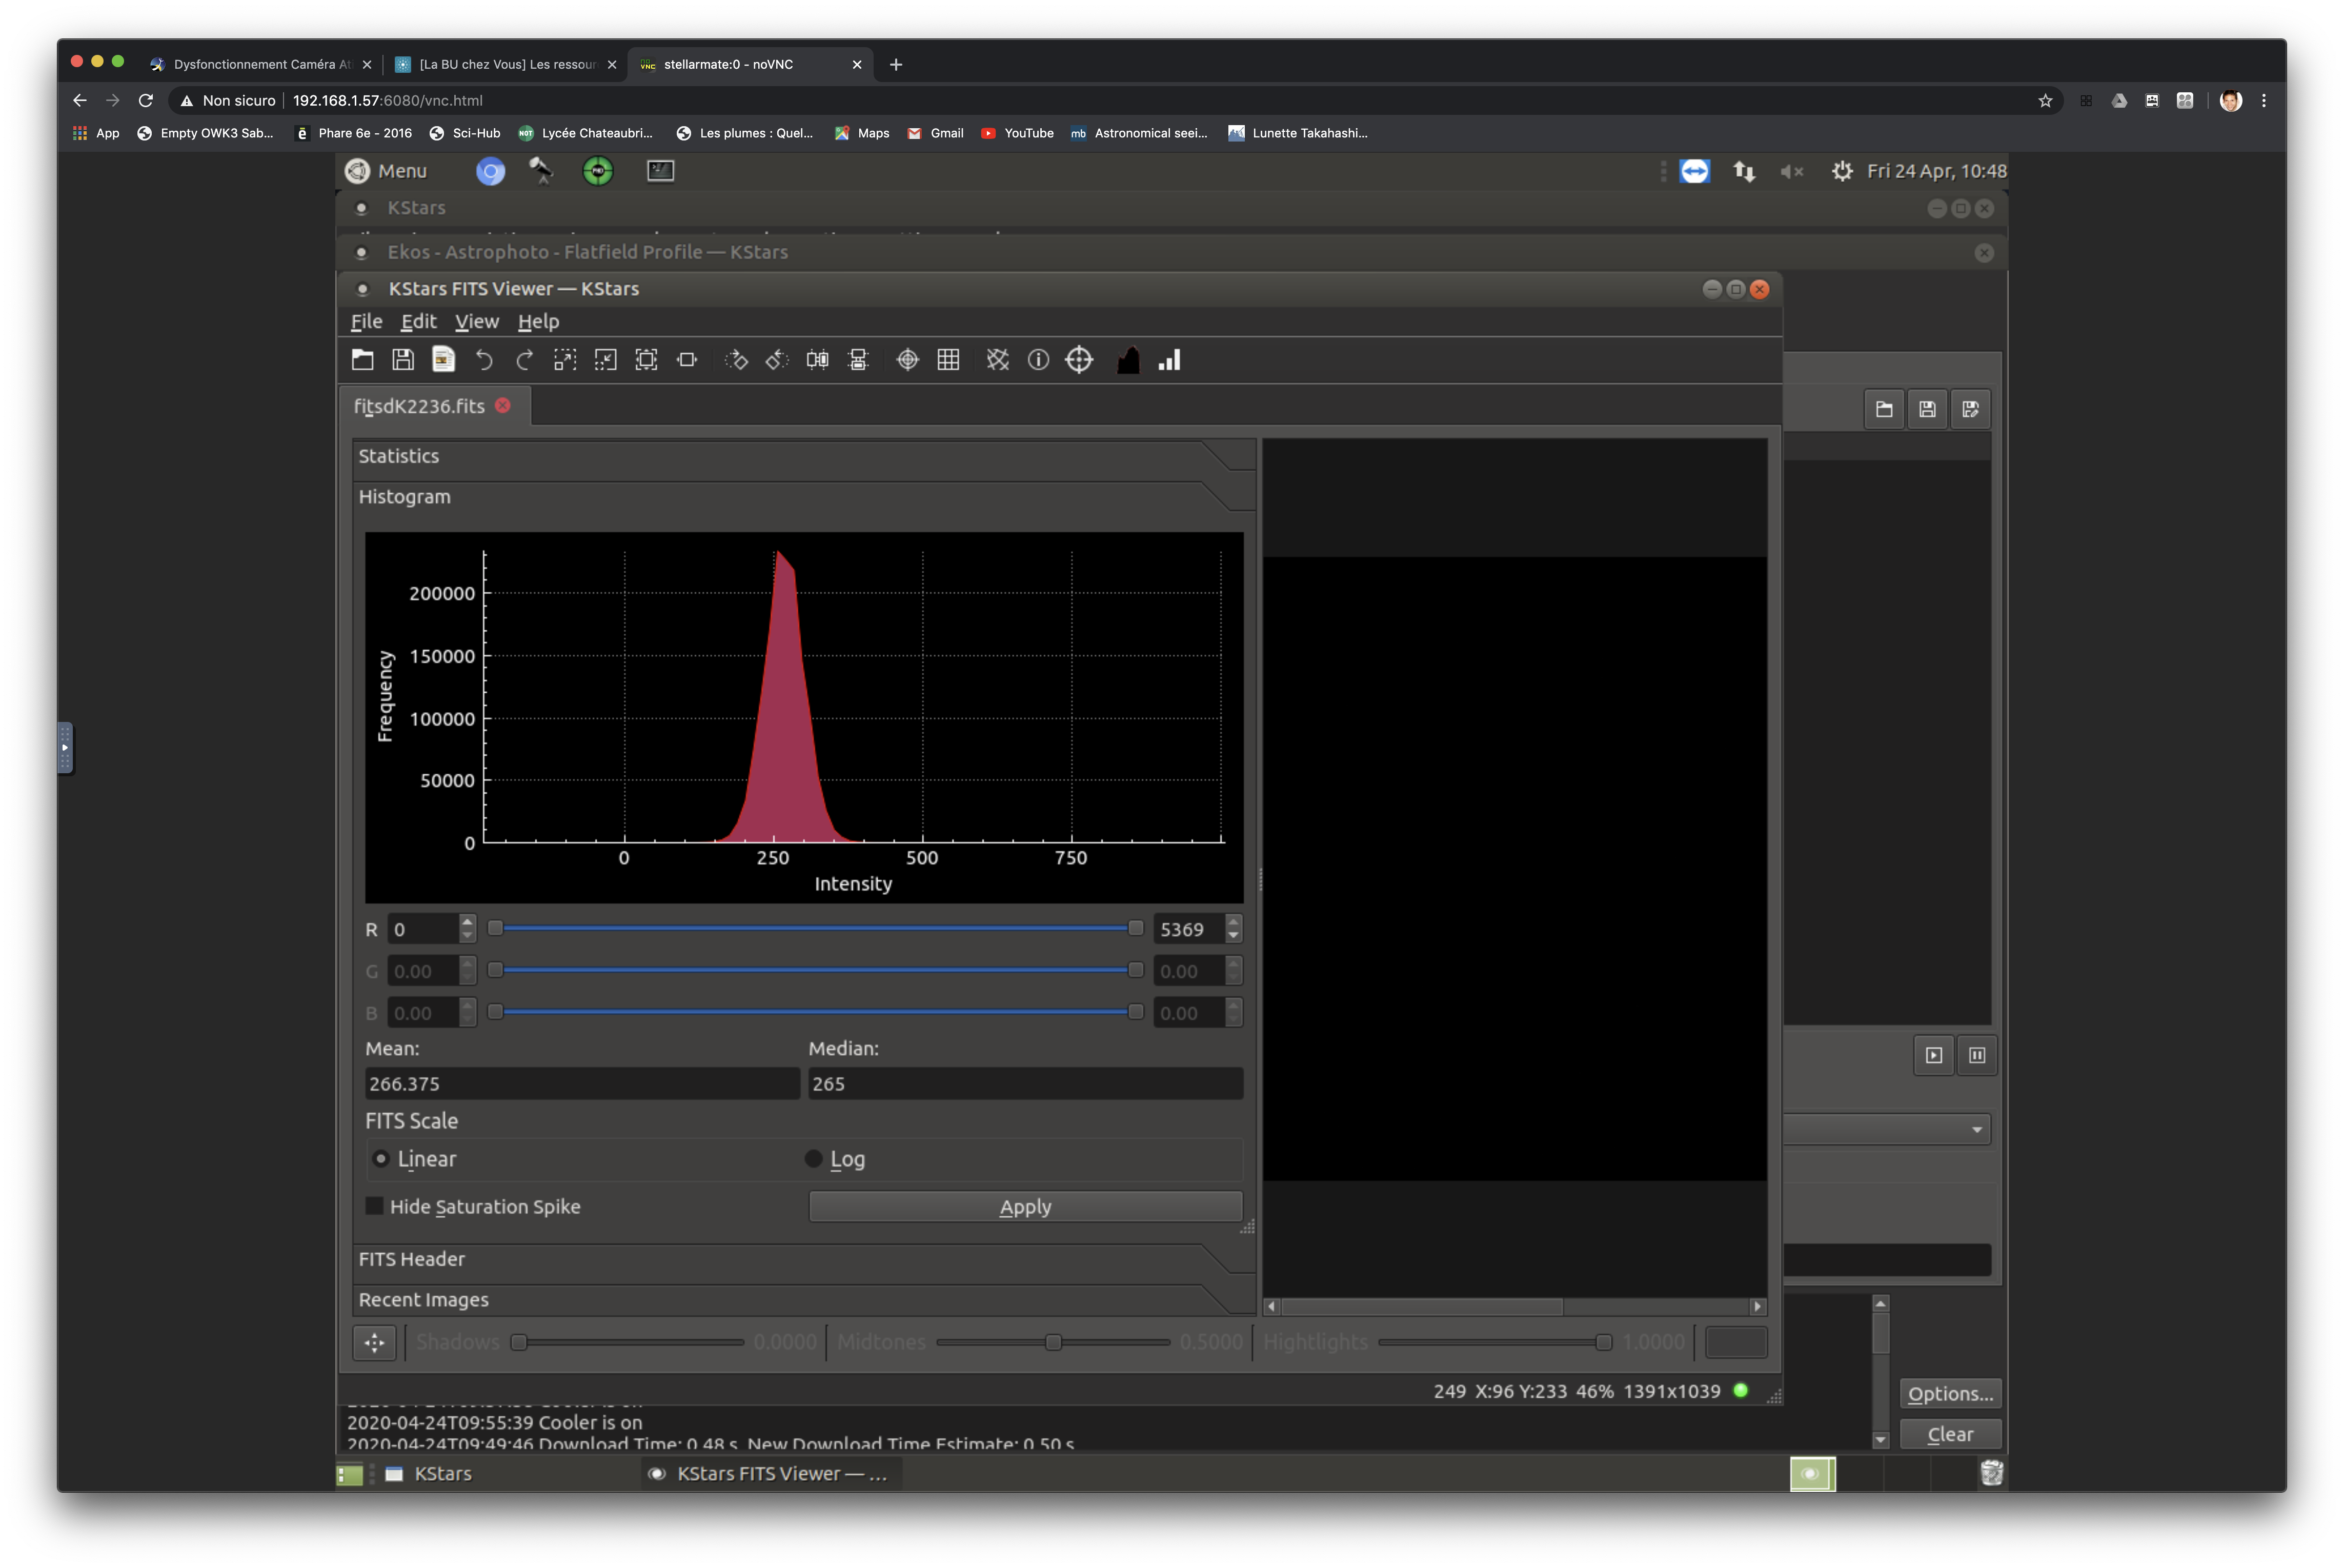Click the Open FITS file toolbar icon
The width and height of the screenshot is (2344, 1568).
tap(363, 360)
